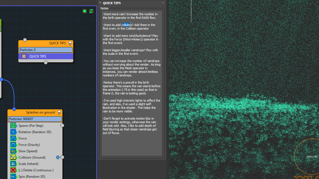Image resolution: width=319 pixels, height=179 pixels.
Task: Select the Force (Gravity) operator row
Action: (35, 145)
